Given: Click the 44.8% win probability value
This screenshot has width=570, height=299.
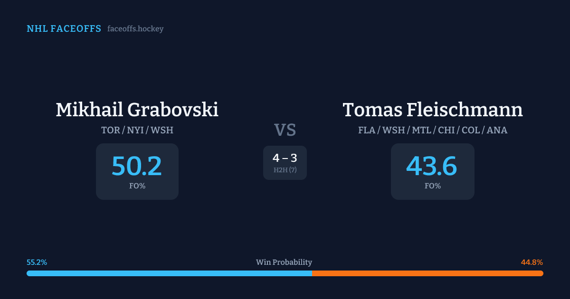Looking at the screenshot, I should (532, 262).
